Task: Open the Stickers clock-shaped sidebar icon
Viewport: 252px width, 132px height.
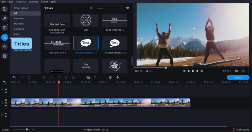Action: pos(4,47)
